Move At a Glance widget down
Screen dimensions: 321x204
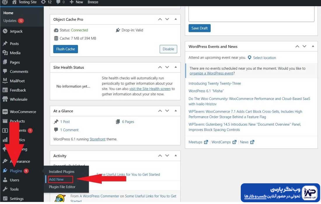pyautogui.click(x=167, y=111)
